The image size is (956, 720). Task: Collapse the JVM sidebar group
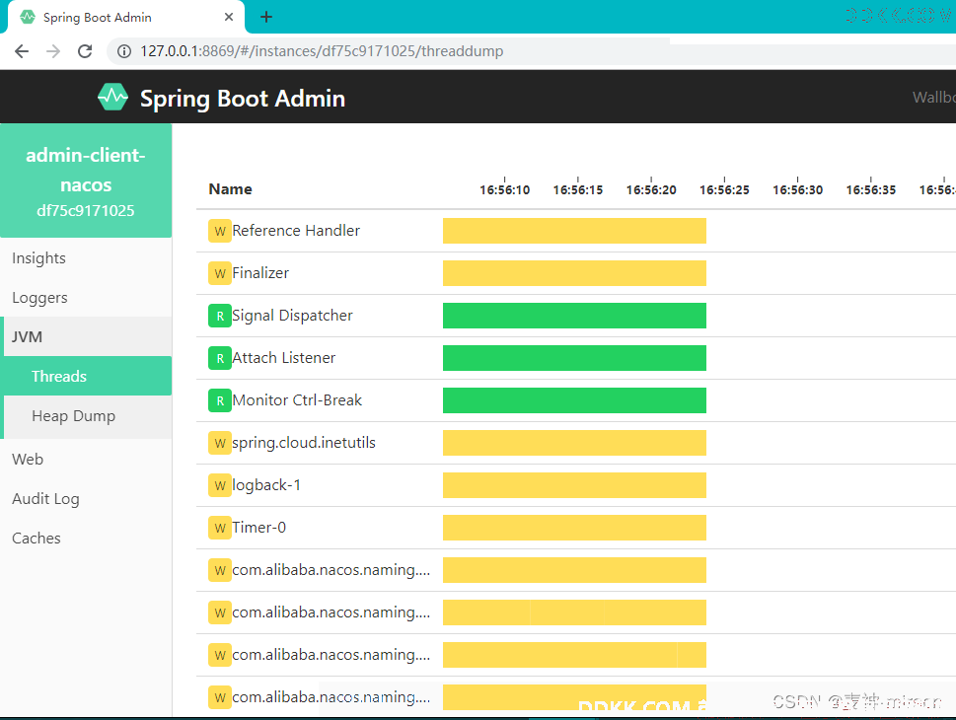coord(86,336)
